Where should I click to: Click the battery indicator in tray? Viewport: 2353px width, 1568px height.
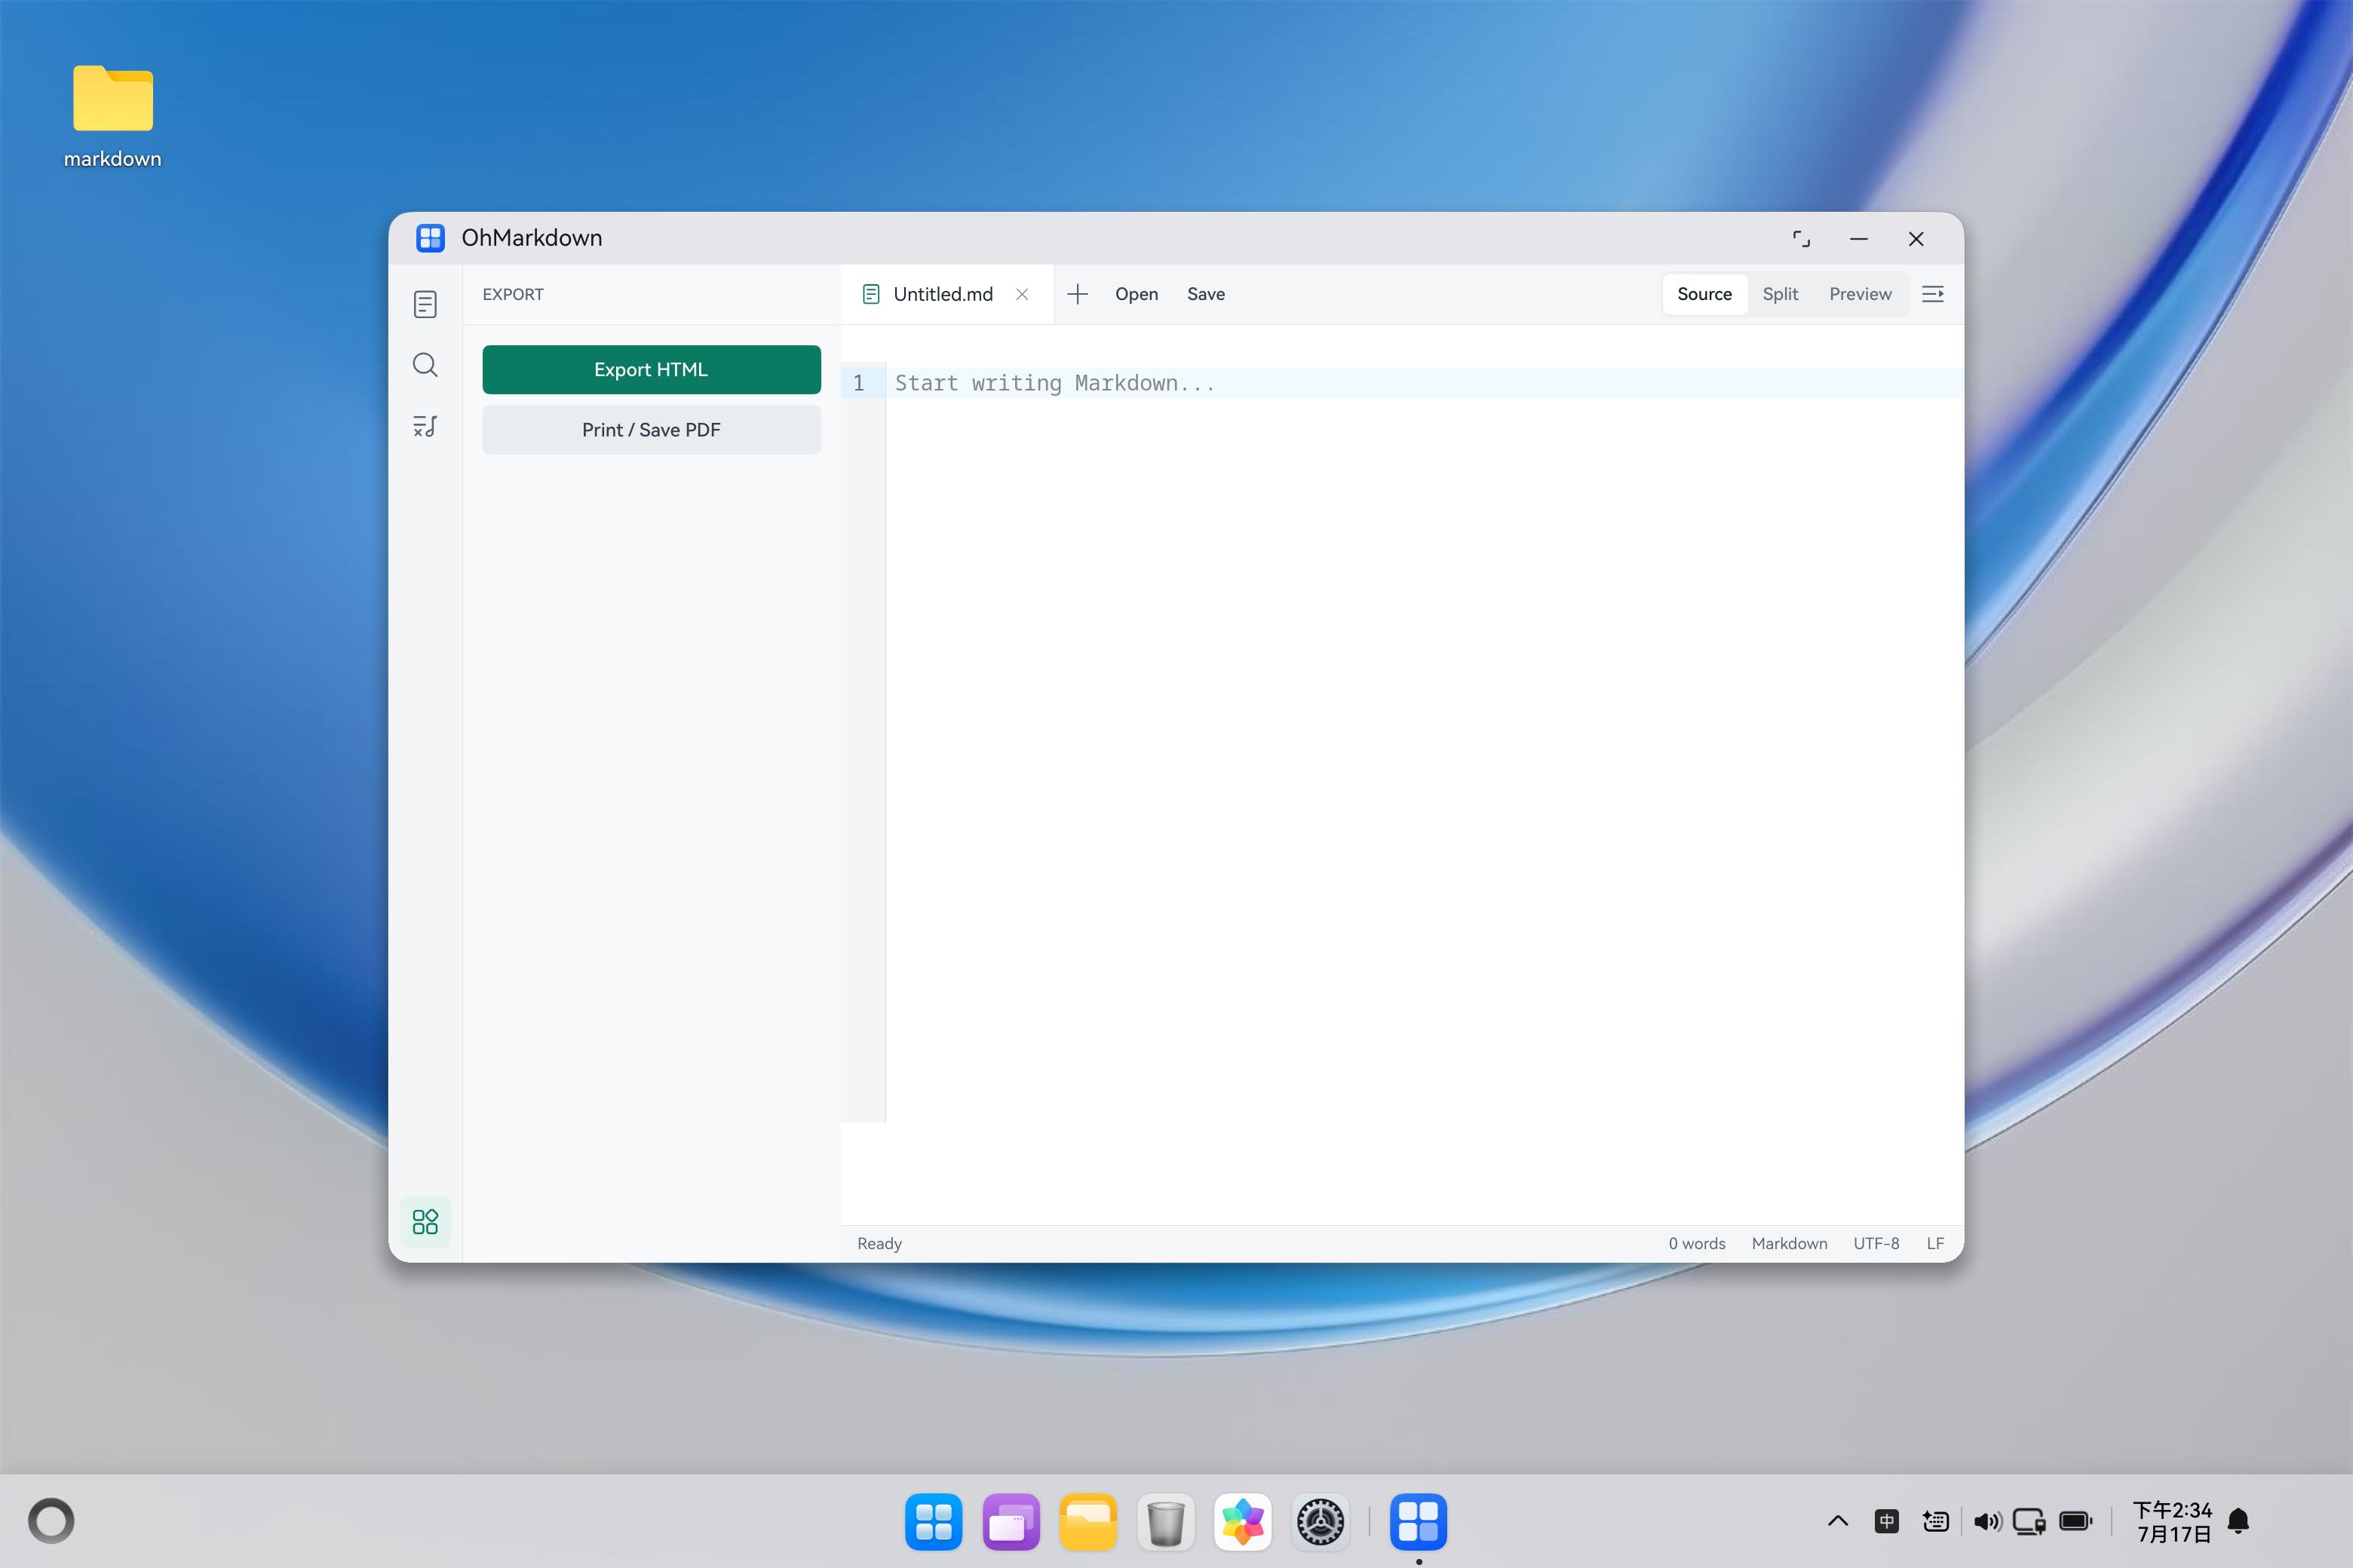coord(2076,1521)
